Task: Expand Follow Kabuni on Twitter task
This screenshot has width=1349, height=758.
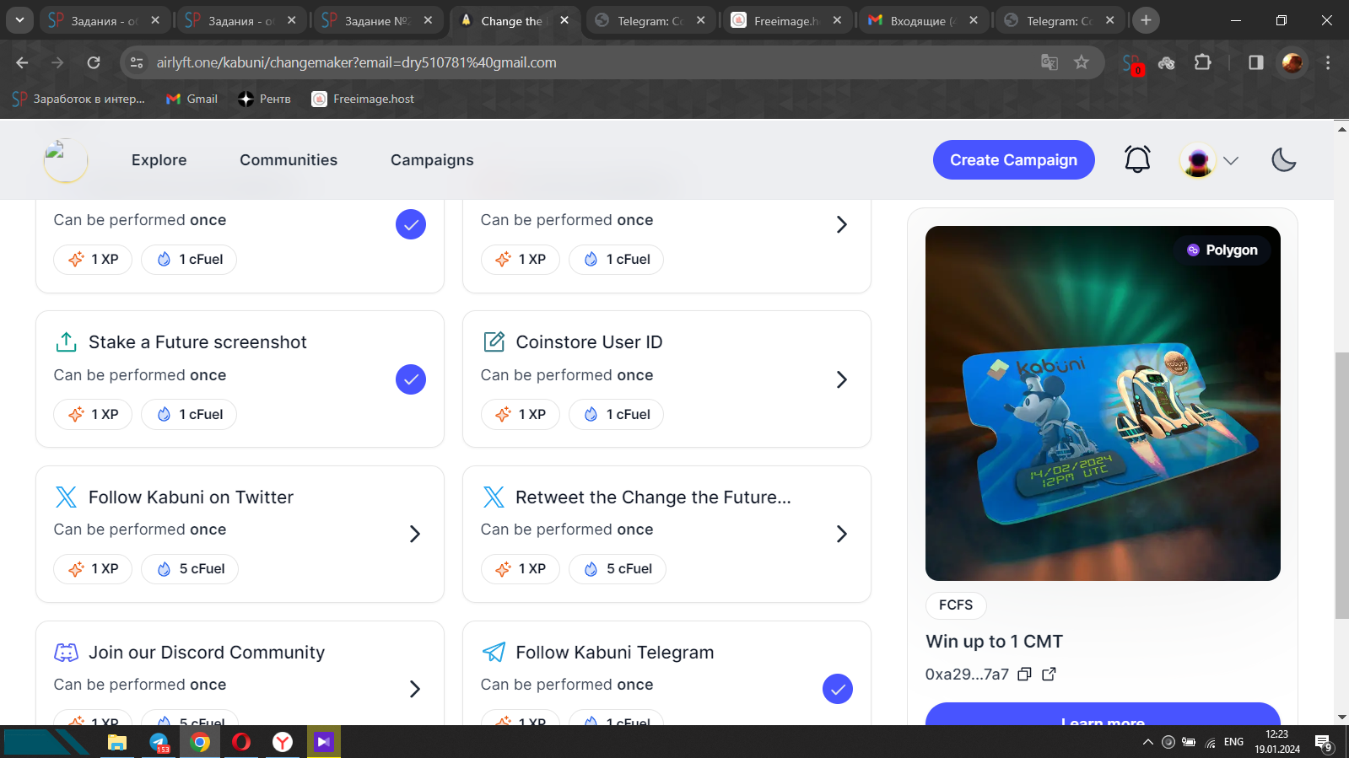Action: coord(414,534)
